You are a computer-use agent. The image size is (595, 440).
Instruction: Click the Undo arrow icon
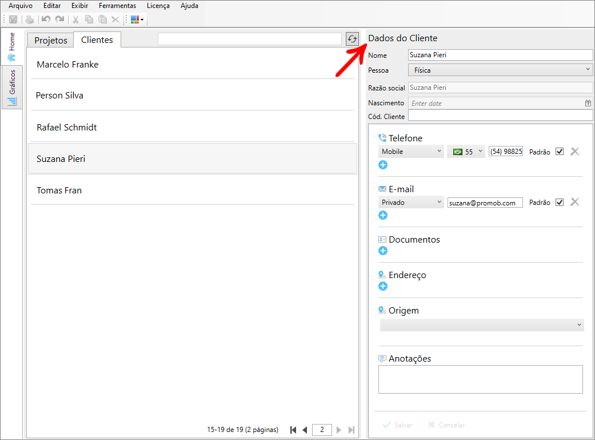(46, 19)
